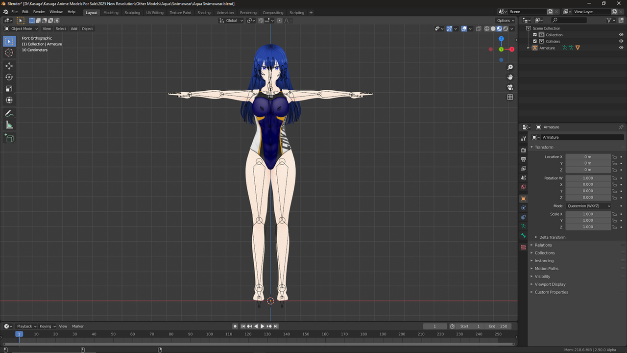Screen dimensions: 627x353
Task: Open Quaternion (WXYZ) rotation mode dropdown
Action: point(589,206)
